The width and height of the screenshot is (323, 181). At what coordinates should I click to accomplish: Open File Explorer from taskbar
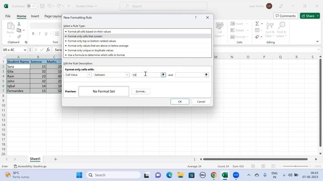[x=181, y=175]
